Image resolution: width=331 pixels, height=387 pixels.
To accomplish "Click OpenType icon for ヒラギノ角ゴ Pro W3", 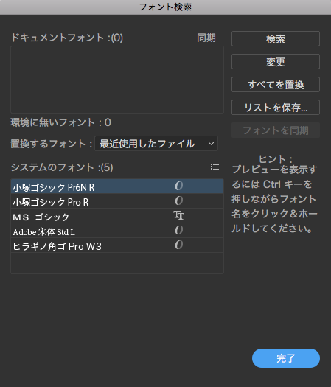I will 179,245.
